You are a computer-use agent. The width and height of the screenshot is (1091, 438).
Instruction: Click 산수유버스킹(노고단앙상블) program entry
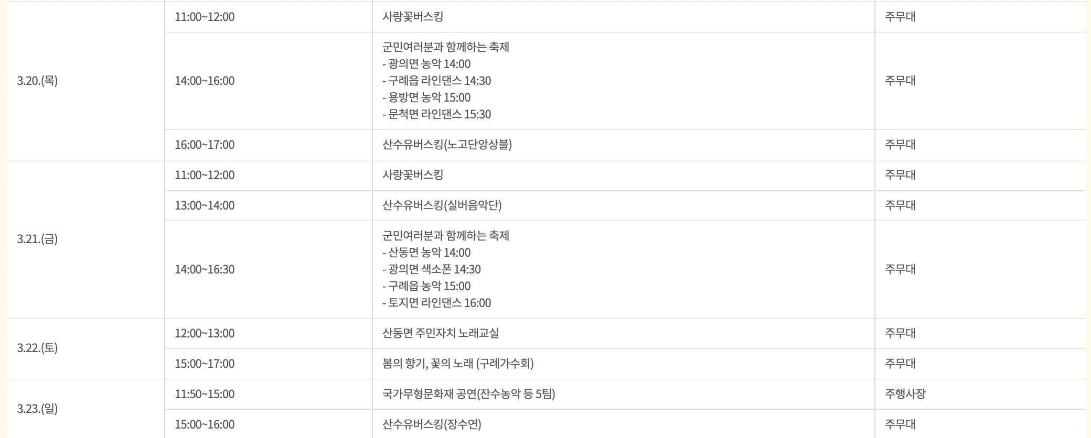pos(447,145)
